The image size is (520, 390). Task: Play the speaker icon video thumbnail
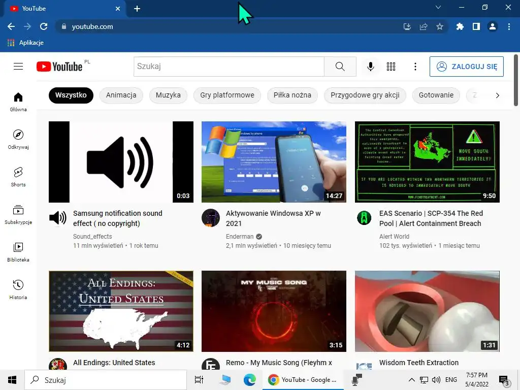pos(121,162)
